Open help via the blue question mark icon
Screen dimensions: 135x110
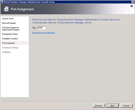pos(131,6)
